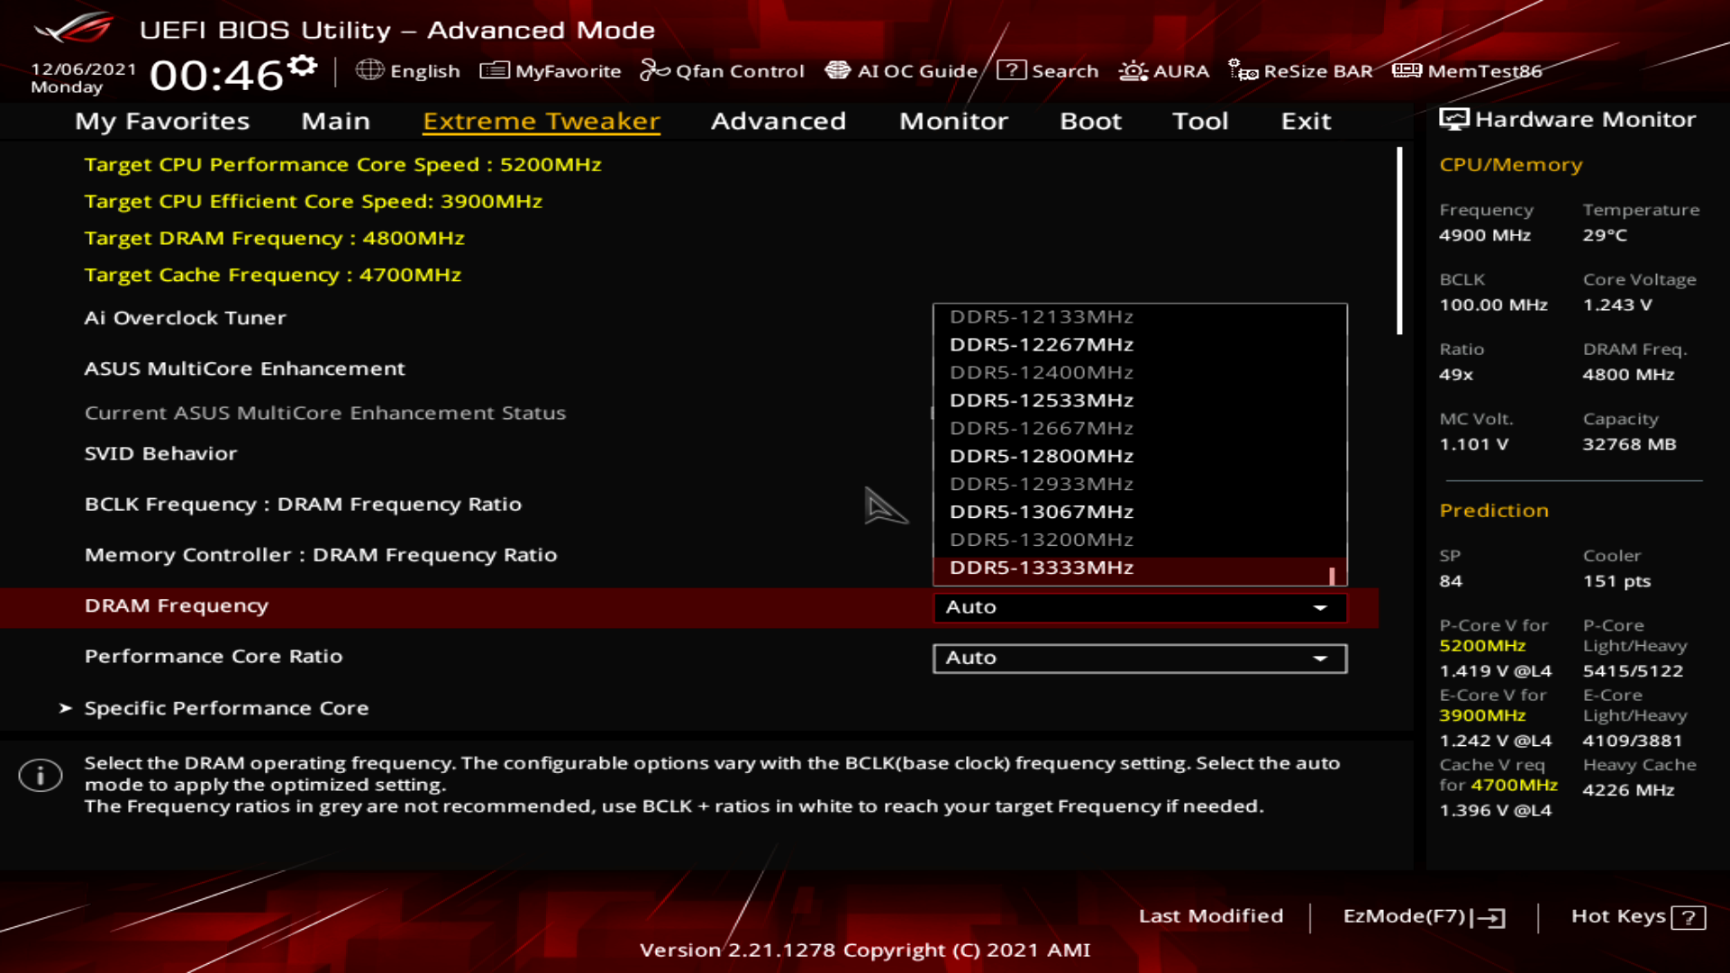This screenshot has height=973, width=1730.
Task: Switch to EzMode(F7)
Action: pyautogui.click(x=1423, y=916)
